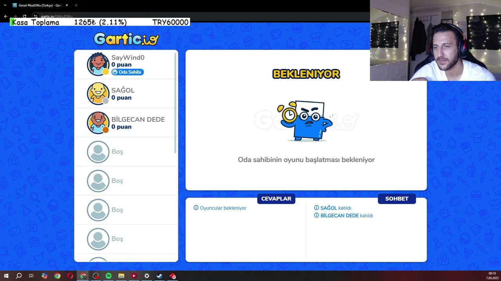Click the Kasa Toplama overlay label
The width and height of the screenshot is (501, 281).
(x=36, y=22)
